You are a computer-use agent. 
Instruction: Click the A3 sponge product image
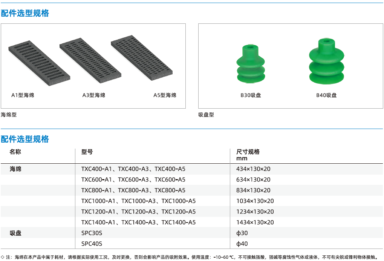tap(90, 60)
